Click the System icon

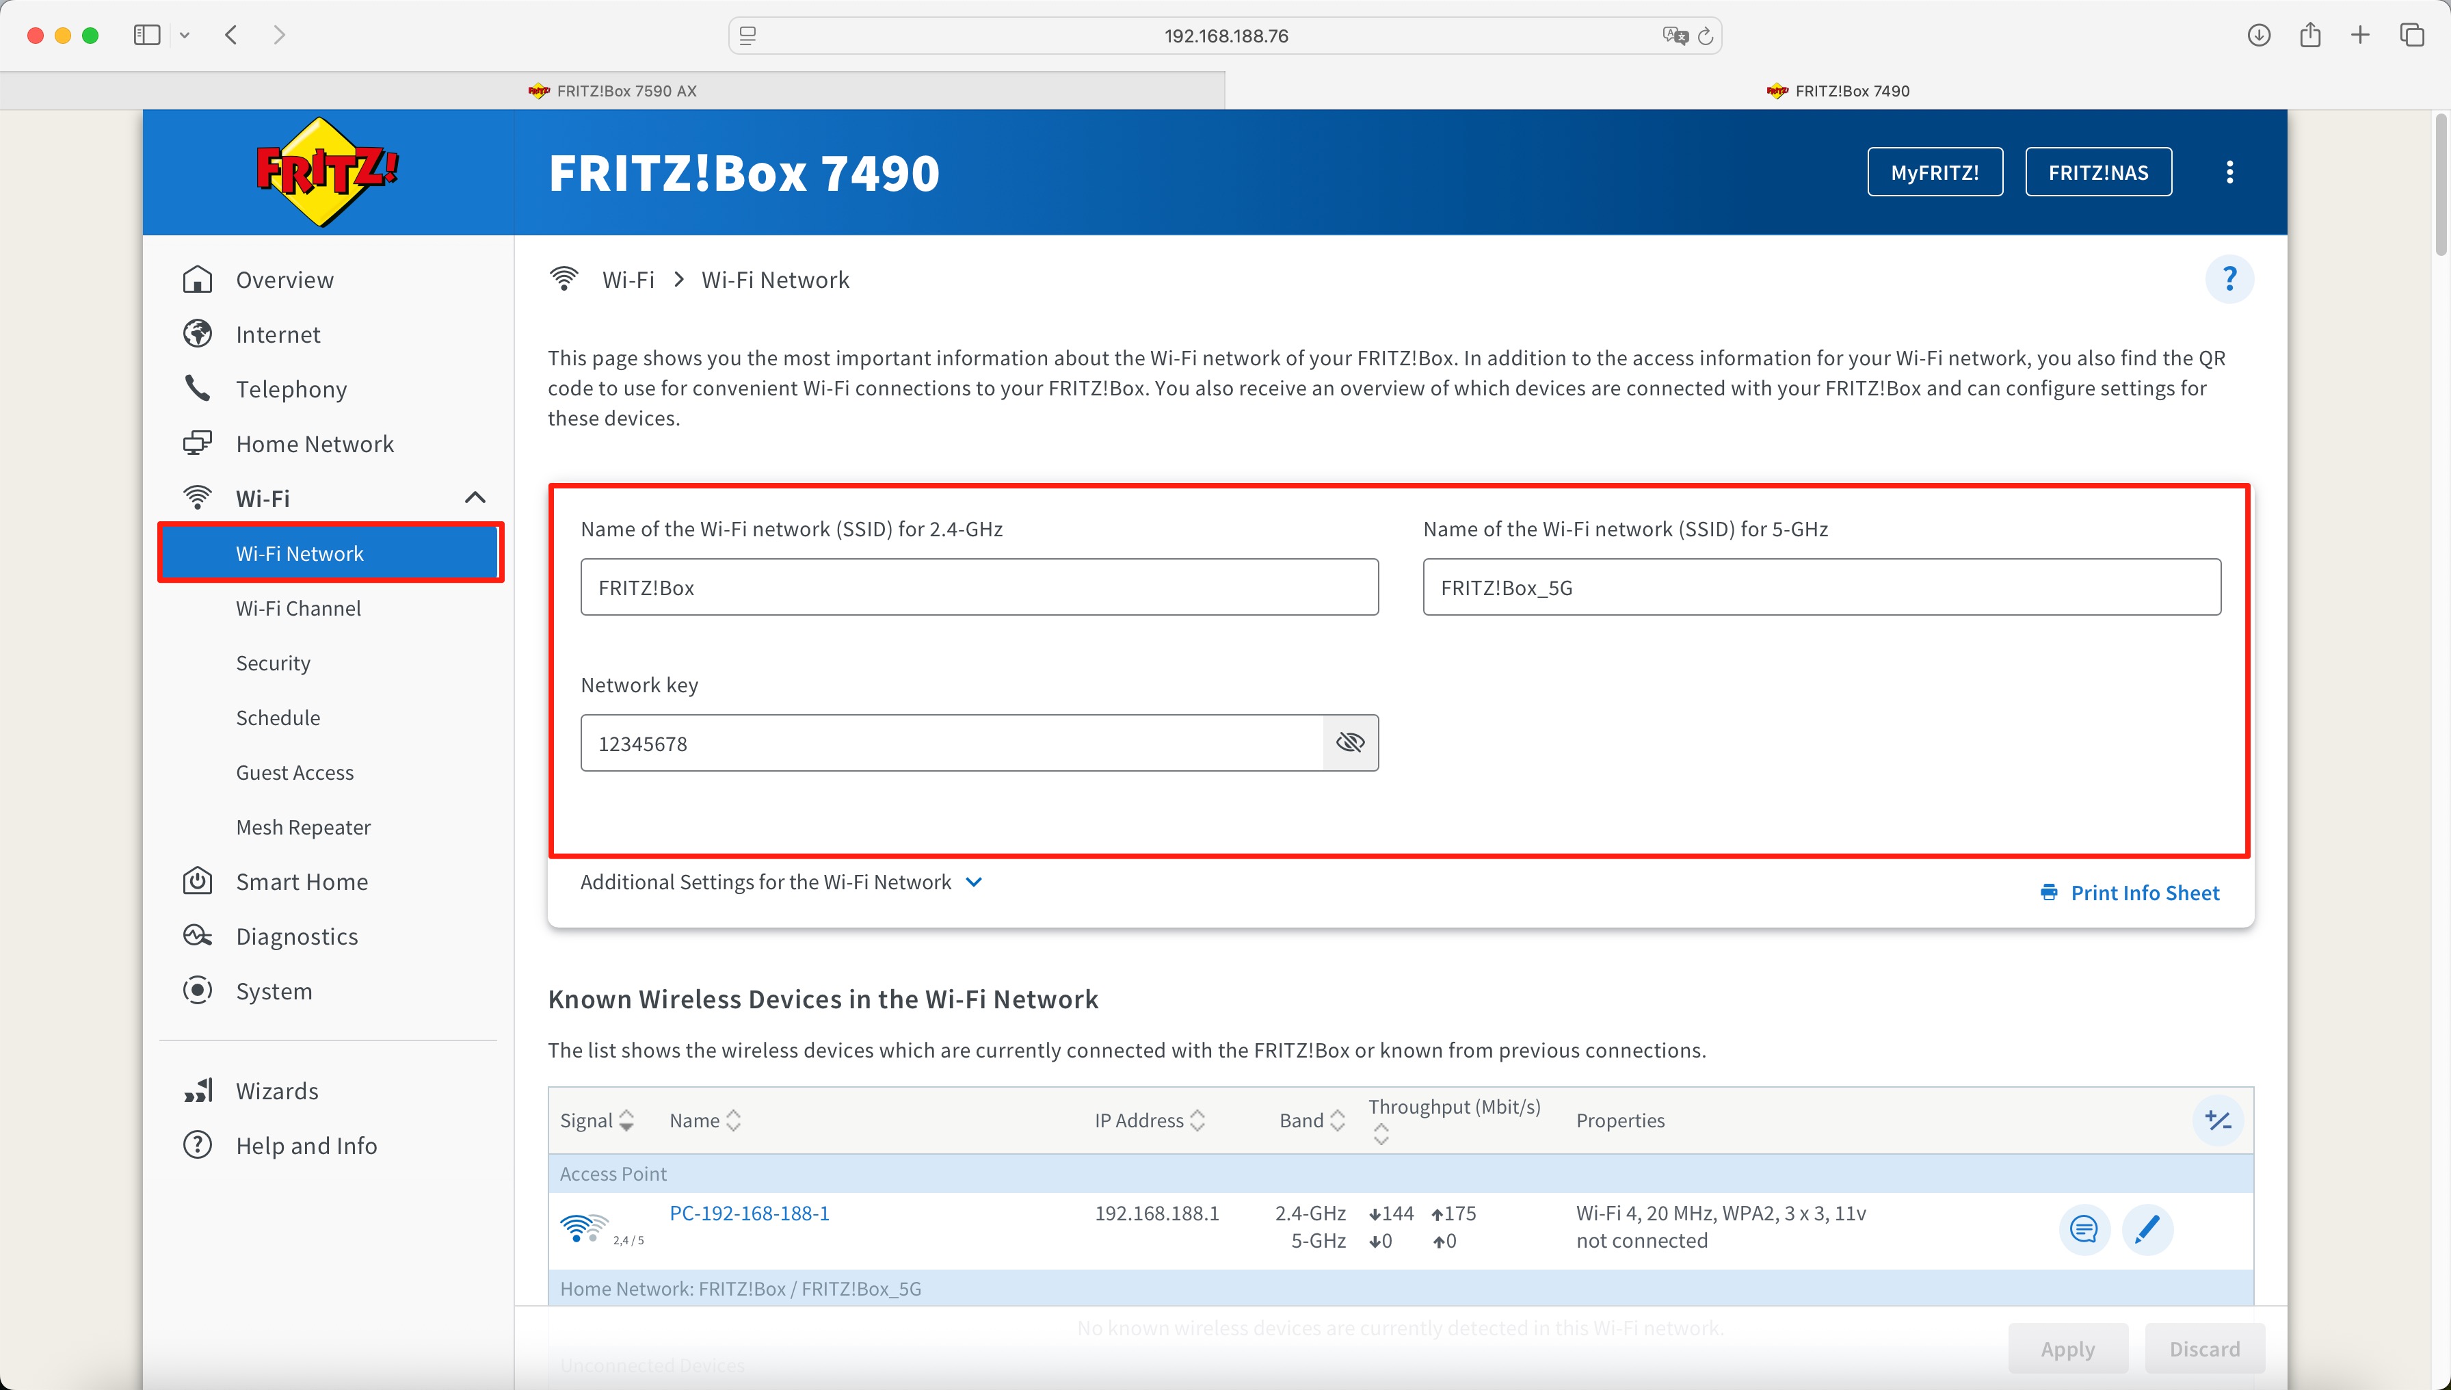point(198,990)
